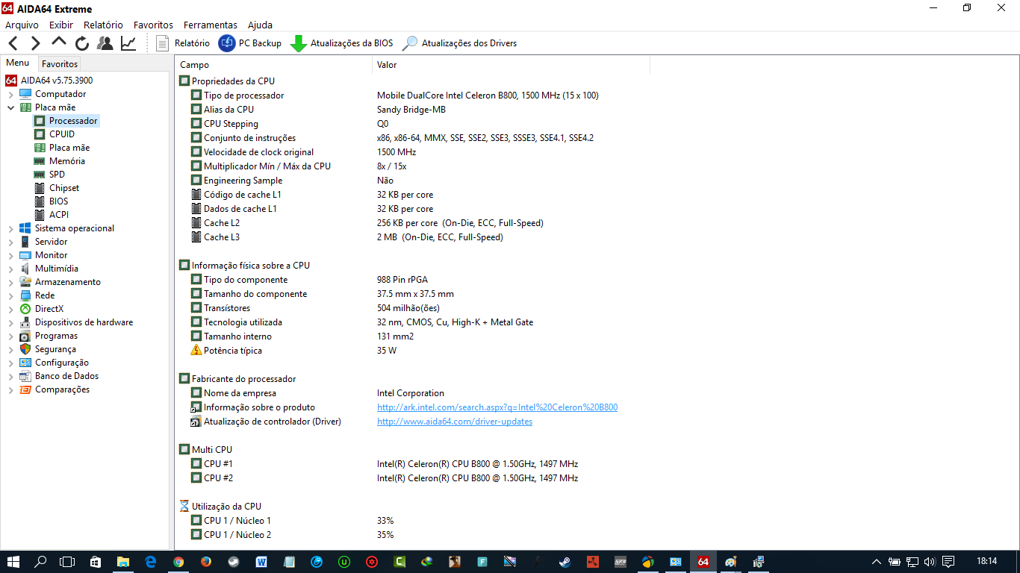
Task: Open the ark.intel.com Celeron B800 product link
Action: tap(497, 407)
